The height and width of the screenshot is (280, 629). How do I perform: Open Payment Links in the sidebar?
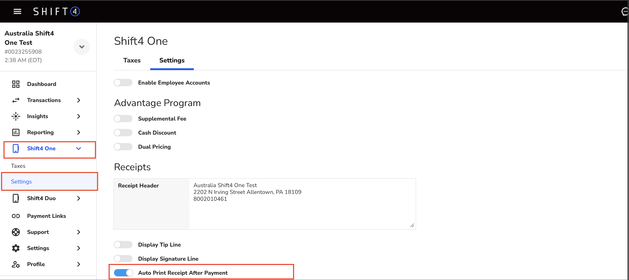point(46,216)
